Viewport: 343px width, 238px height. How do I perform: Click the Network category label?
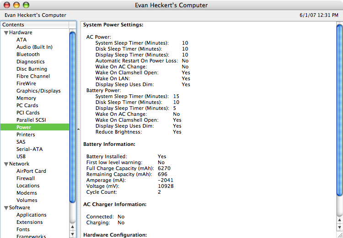pos(19,164)
